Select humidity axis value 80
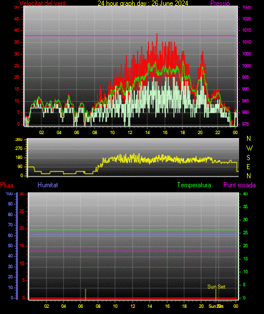Image resolution: width=264 pixels, height=314 pixels. coord(10,214)
